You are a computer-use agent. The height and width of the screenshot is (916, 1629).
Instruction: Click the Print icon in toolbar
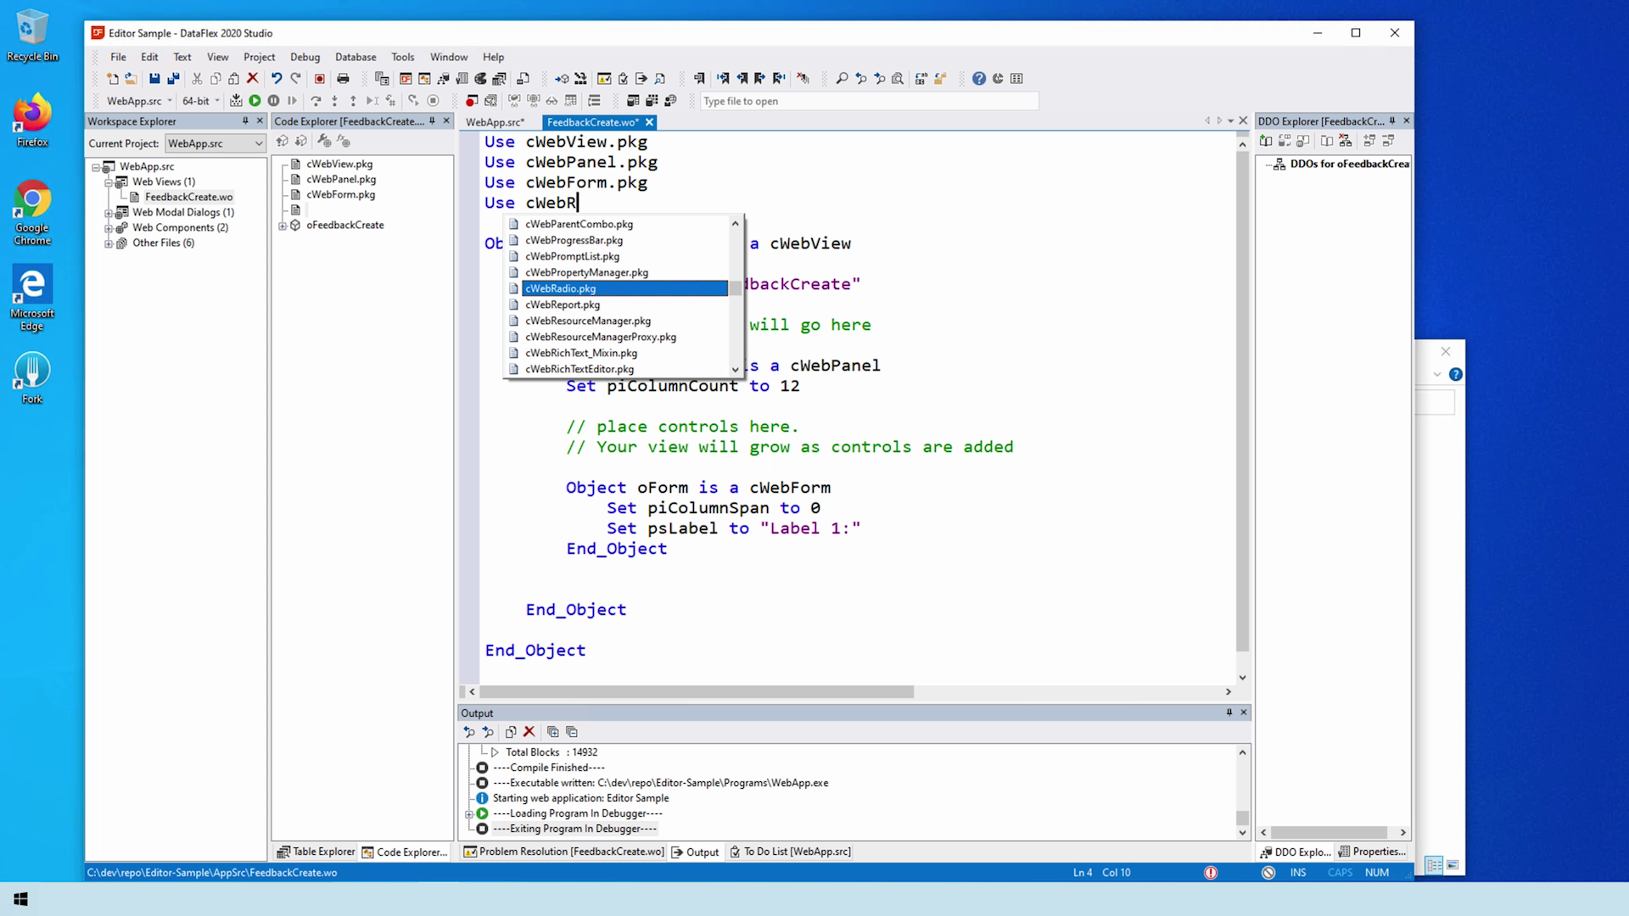[x=343, y=79]
